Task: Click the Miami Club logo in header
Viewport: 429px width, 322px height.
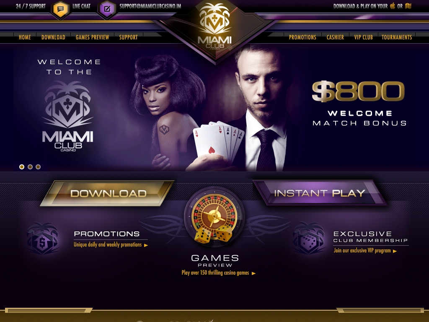Action: click(x=215, y=27)
